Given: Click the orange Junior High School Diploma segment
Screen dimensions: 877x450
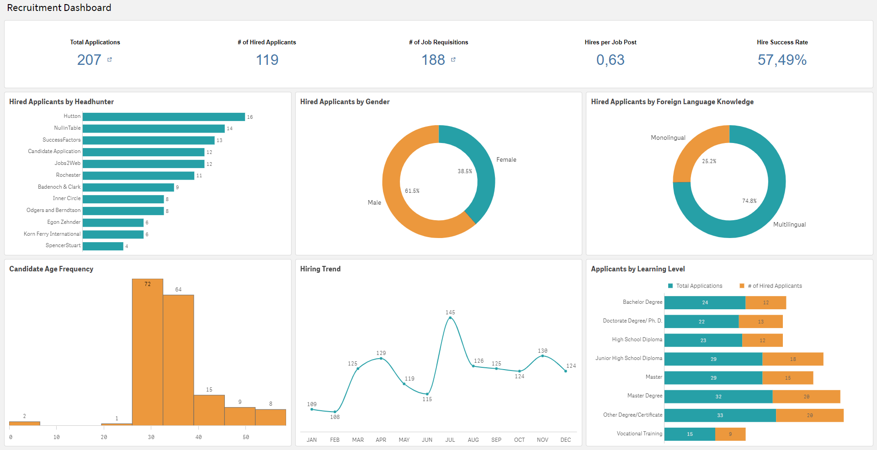Looking at the screenshot, I should pos(793,359).
